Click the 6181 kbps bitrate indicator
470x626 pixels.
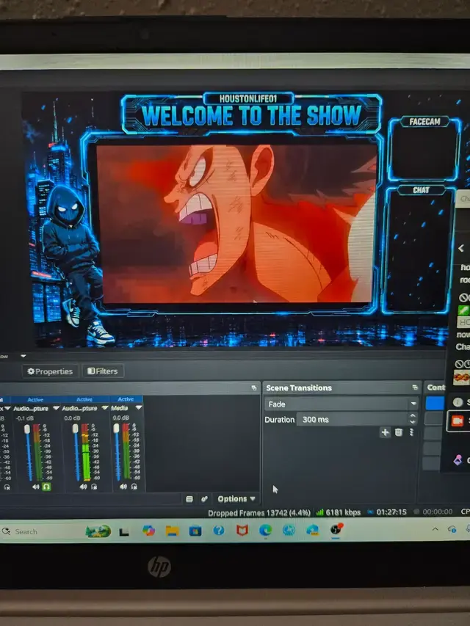tap(339, 512)
